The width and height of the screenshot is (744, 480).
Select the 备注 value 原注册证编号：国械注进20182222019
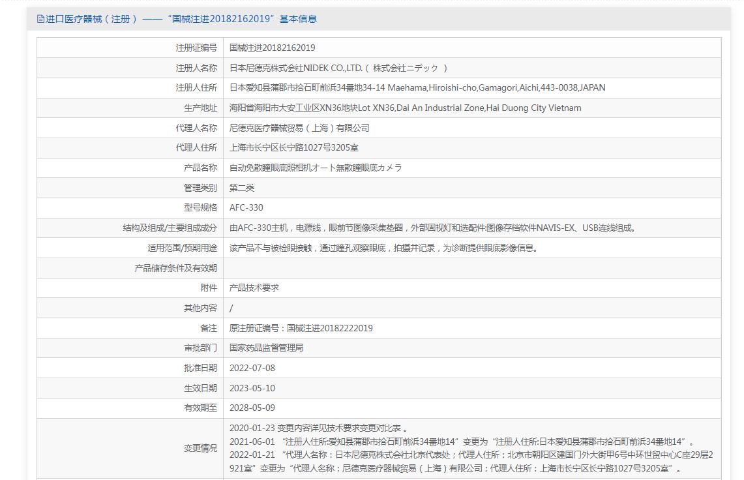301,328
